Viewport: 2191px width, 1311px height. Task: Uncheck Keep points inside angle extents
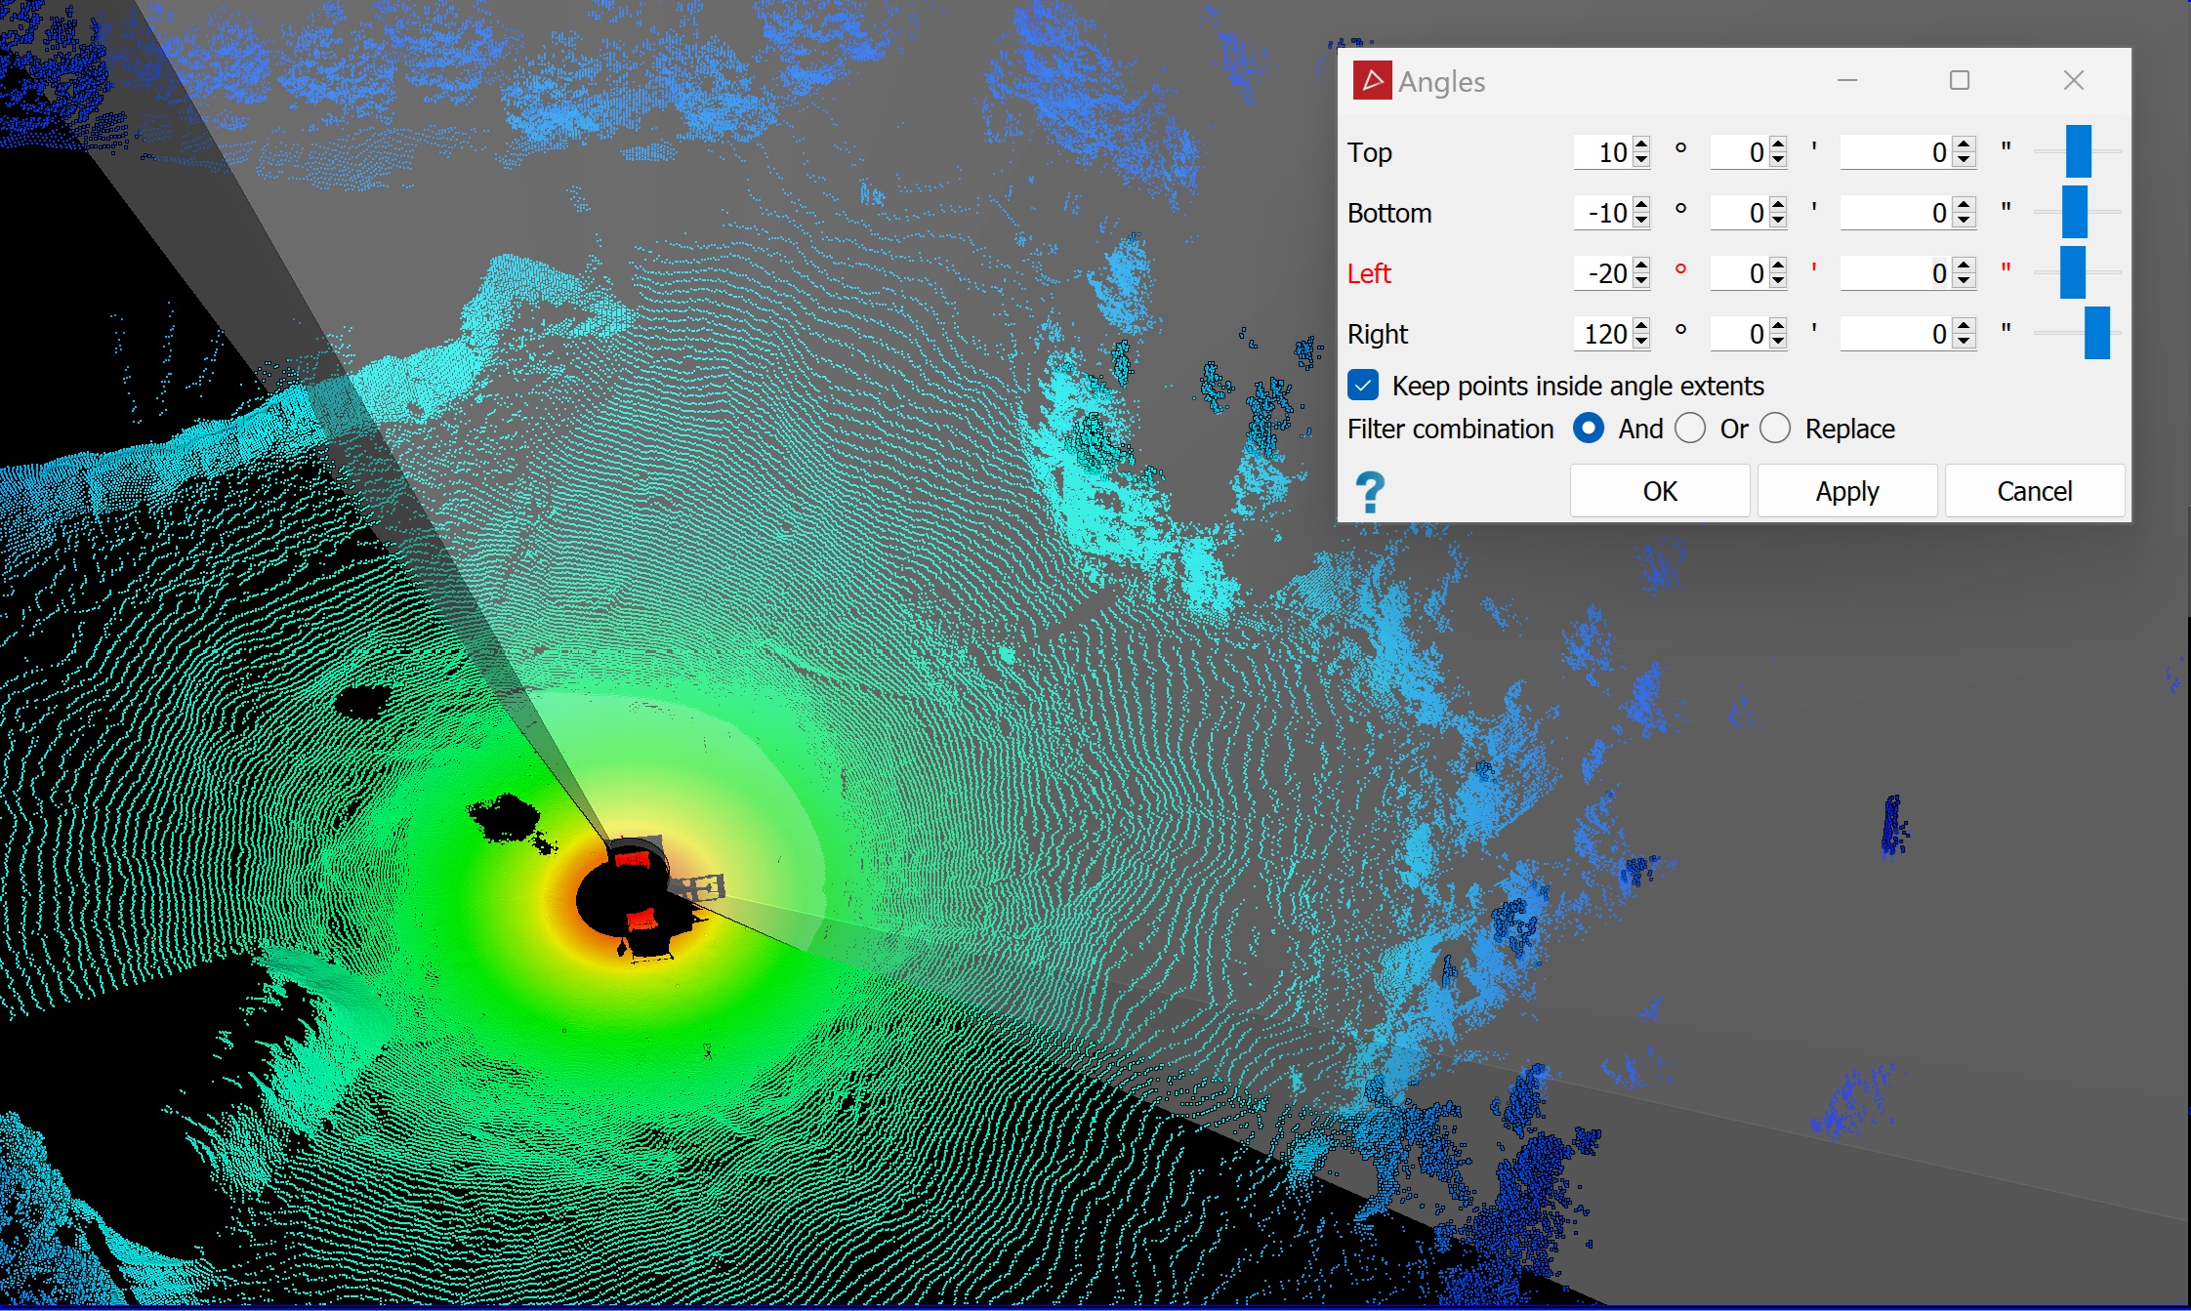pos(1363,386)
